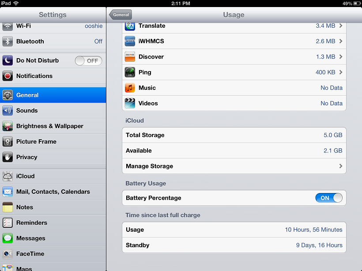The height and width of the screenshot is (271, 362).
Task: Tap the Ping radar app icon
Action: click(130, 72)
